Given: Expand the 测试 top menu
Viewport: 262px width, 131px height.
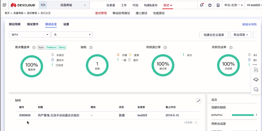Looking at the screenshot, I should pyautogui.click(x=168, y=5).
